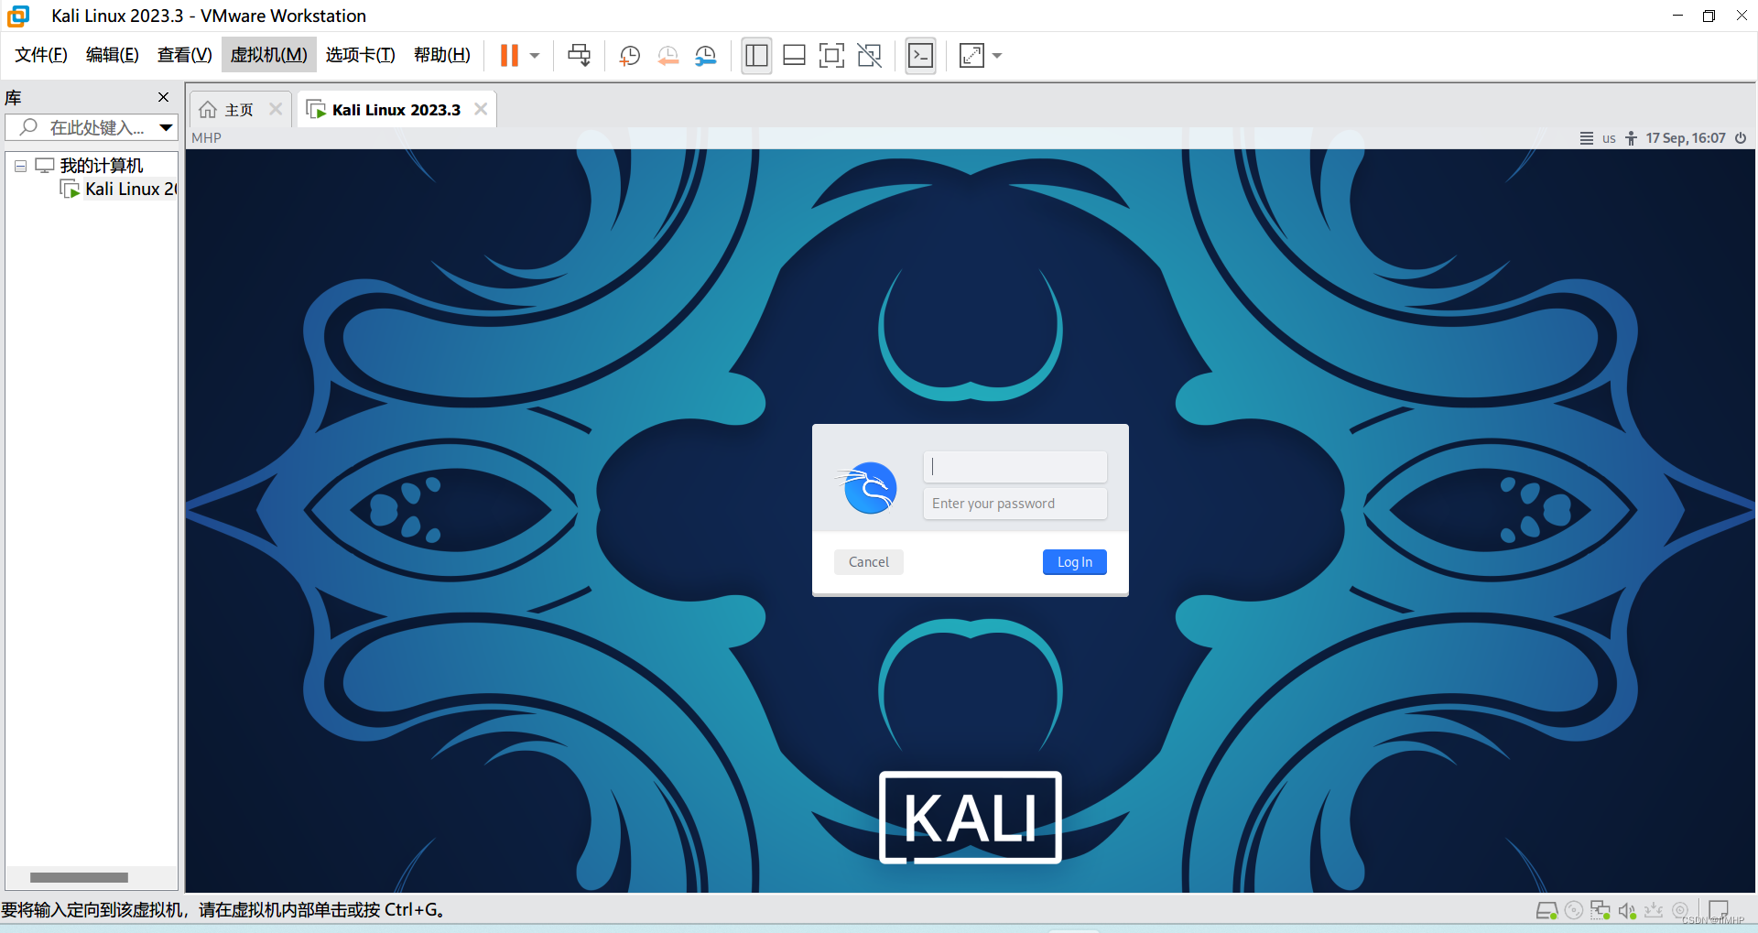Enter full screen mode from toolbar

[x=831, y=56]
